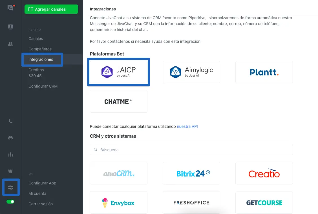The image size is (318, 214).
Task: Toggle the online status switch
Action: point(10,202)
